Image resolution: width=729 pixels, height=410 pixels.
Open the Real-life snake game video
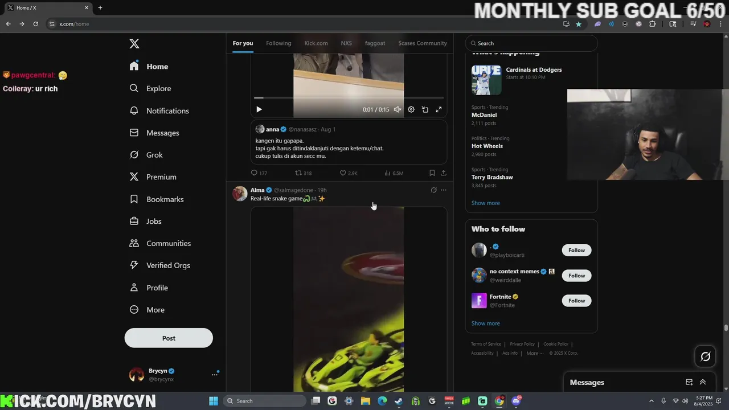[349, 299]
